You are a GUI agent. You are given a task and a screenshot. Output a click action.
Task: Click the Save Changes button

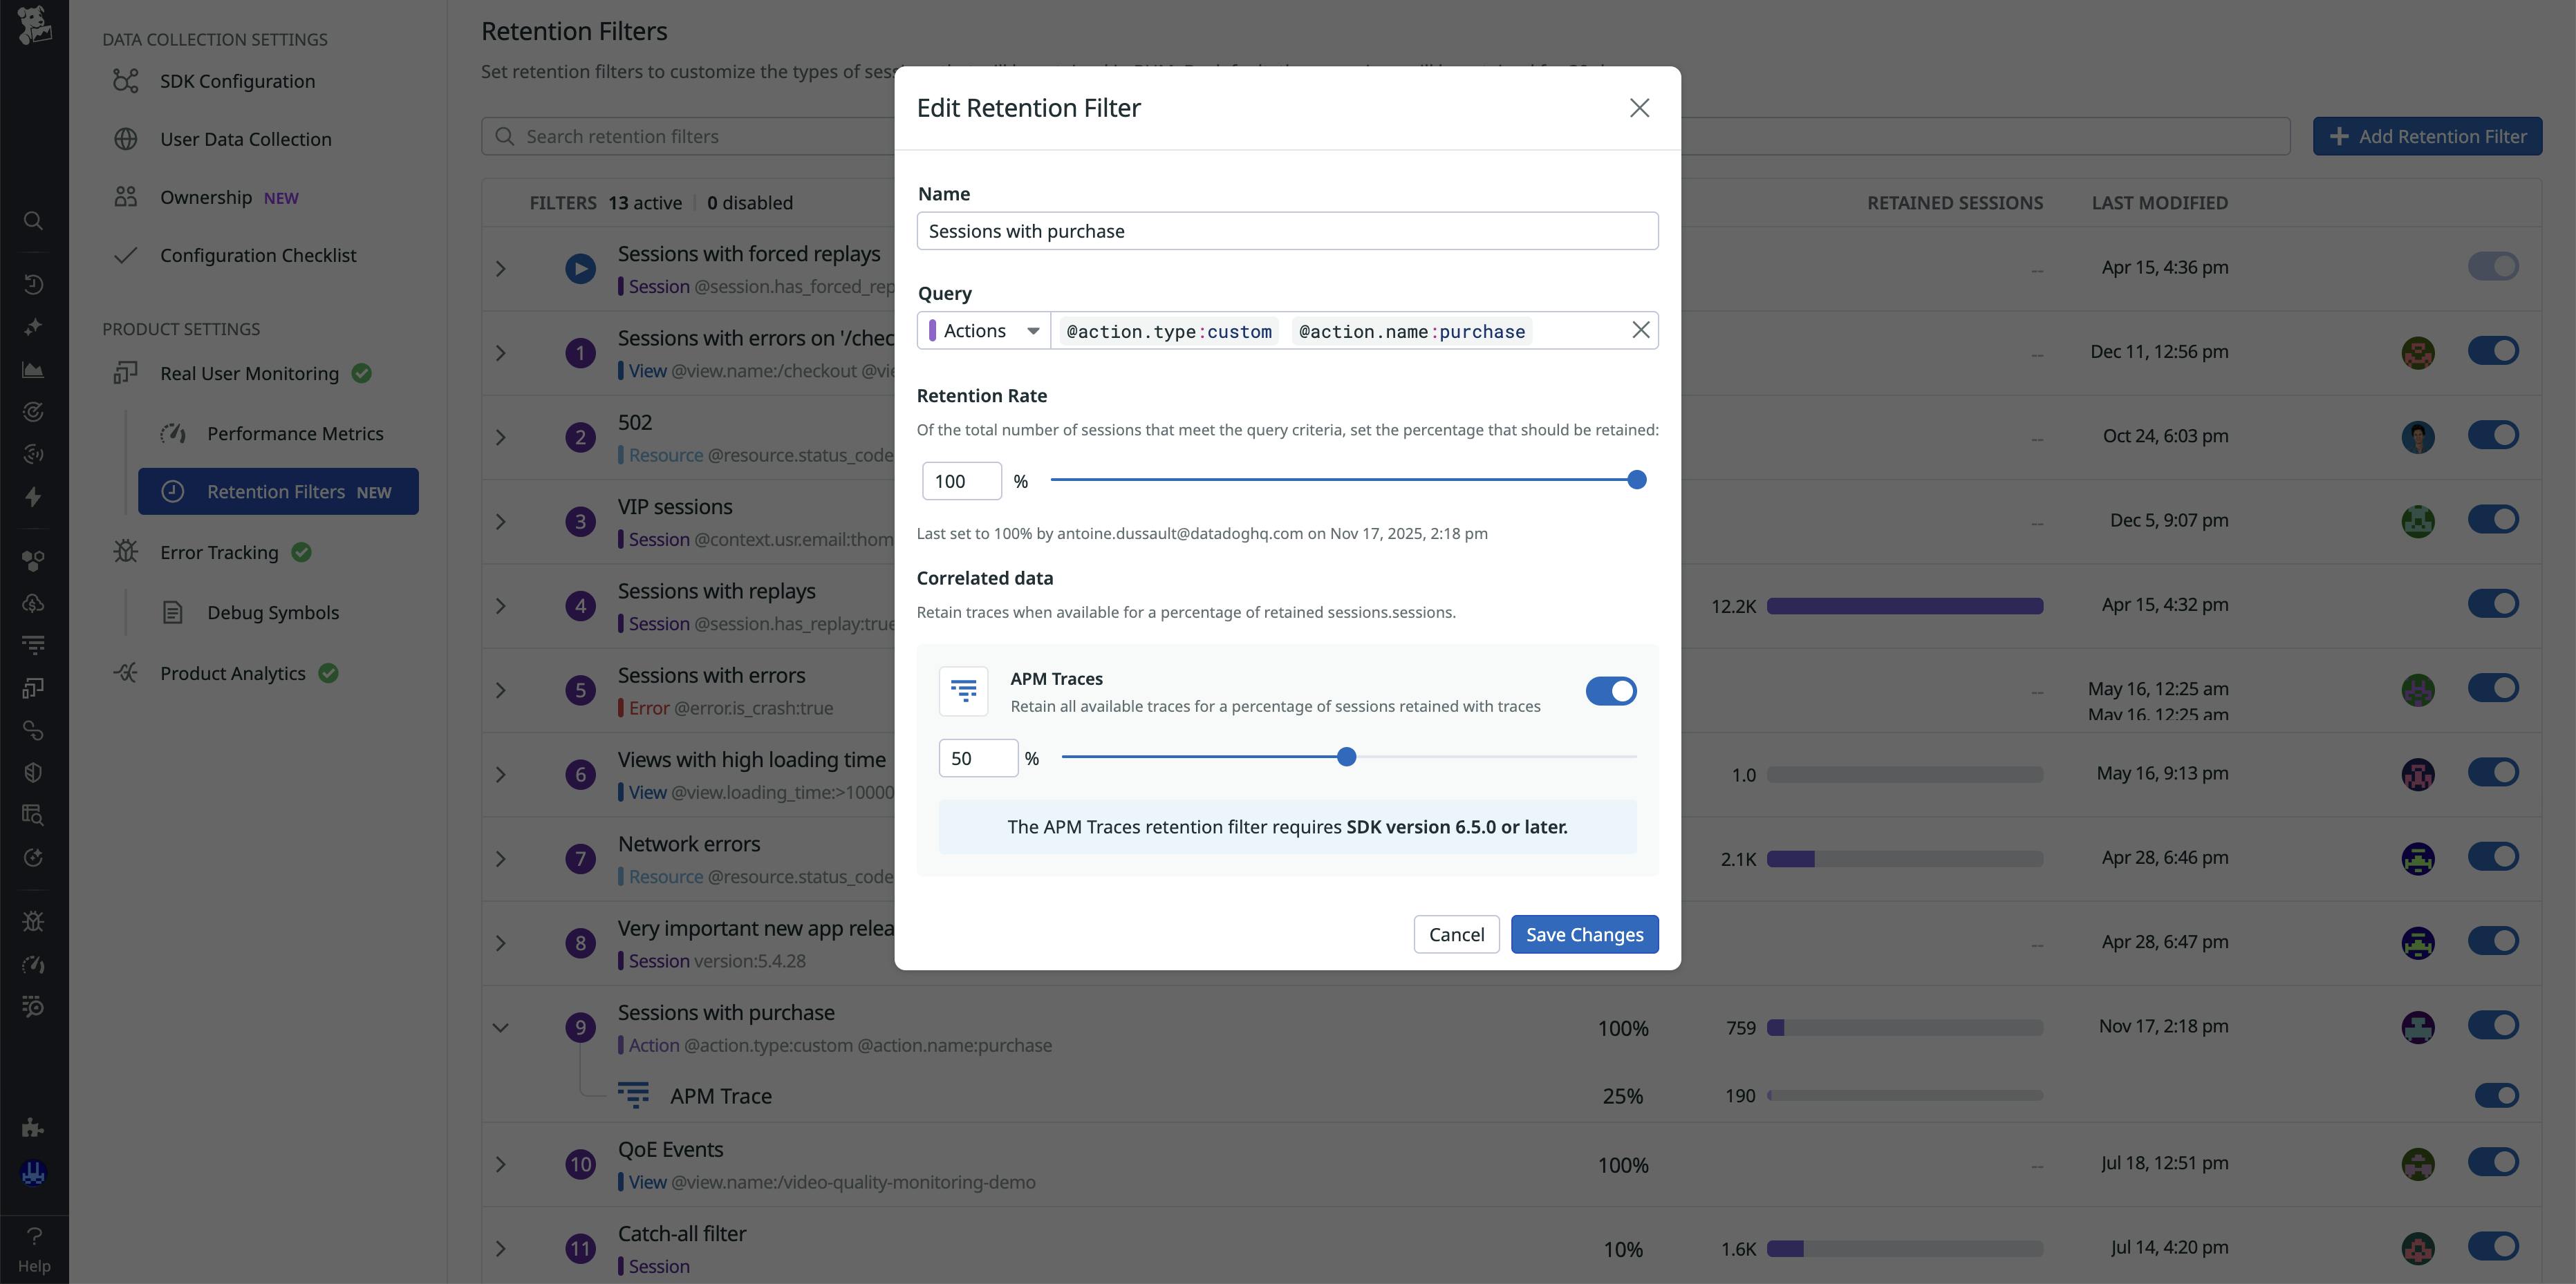pyautogui.click(x=1584, y=933)
